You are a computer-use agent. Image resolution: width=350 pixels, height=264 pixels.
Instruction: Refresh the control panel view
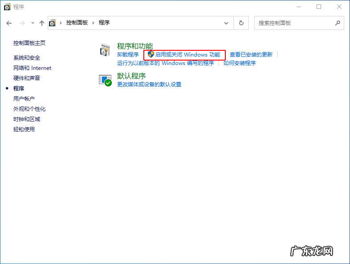click(x=241, y=23)
